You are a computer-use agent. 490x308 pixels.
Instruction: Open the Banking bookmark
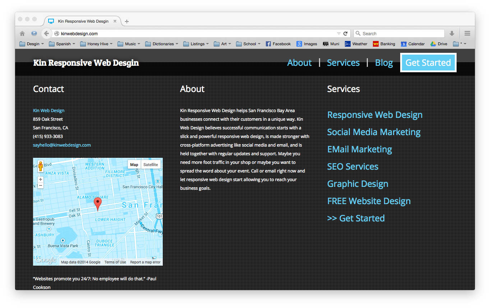tap(384, 44)
